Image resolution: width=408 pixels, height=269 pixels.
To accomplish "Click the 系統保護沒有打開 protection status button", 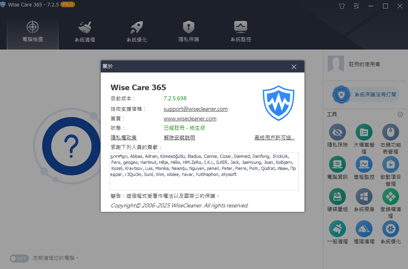I will [366, 94].
